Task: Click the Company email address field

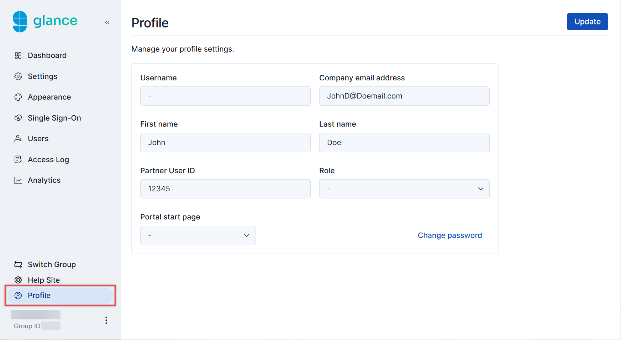Action: pyautogui.click(x=404, y=96)
